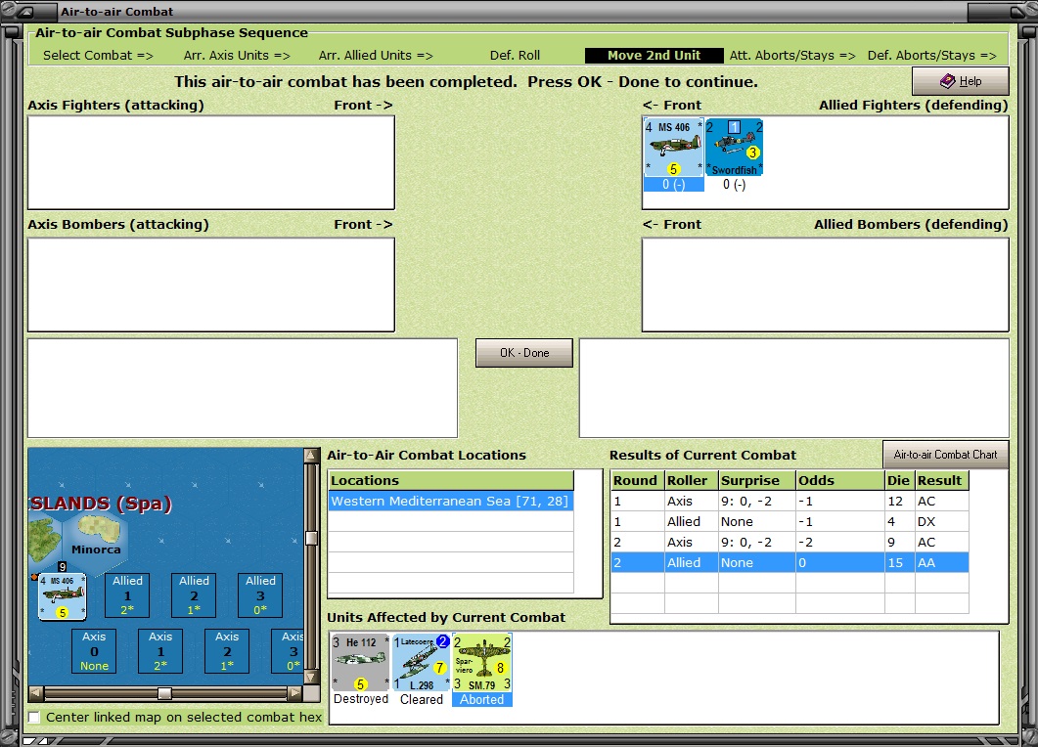Select highlighted round 2 Allied AA row
Image resolution: width=1038 pixels, height=747 pixels.
tap(790, 562)
